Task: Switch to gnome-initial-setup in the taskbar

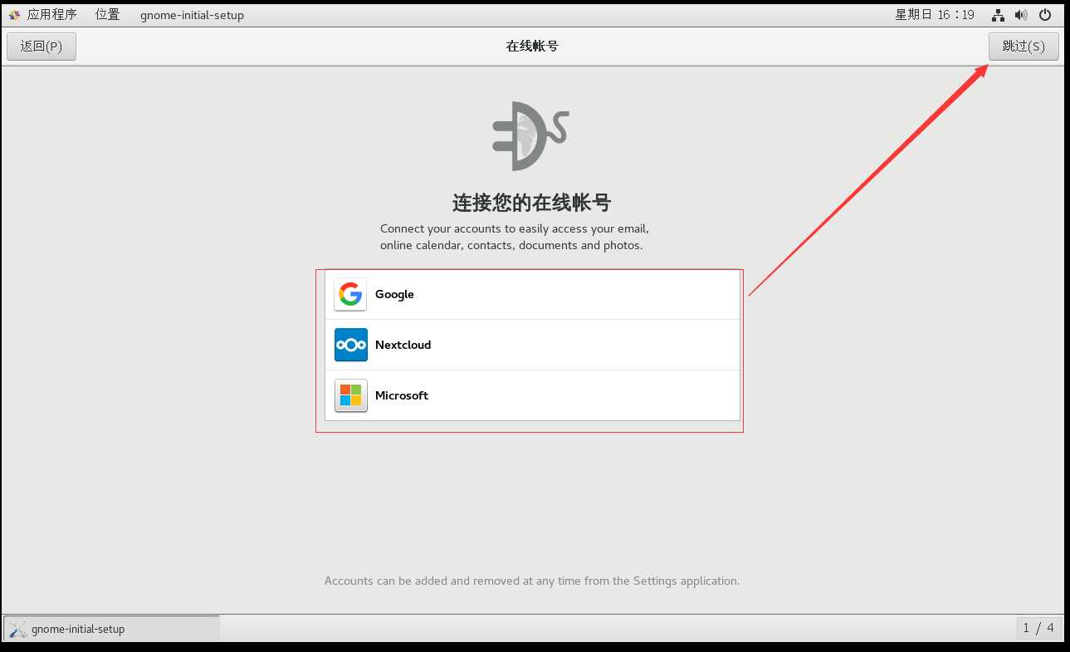Action: 112,629
